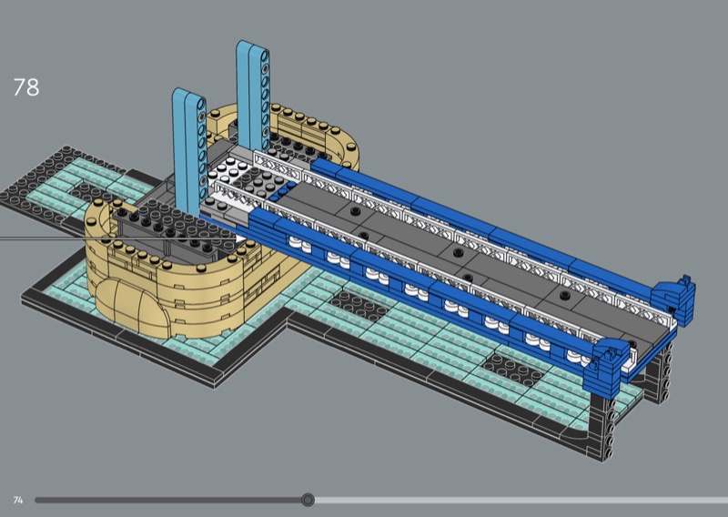The height and width of the screenshot is (517, 728).
Task: Select the taller light blue Technic beam
Action: (253, 96)
